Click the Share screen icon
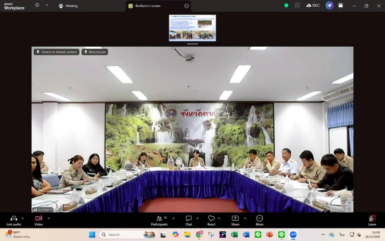 click(x=235, y=219)
